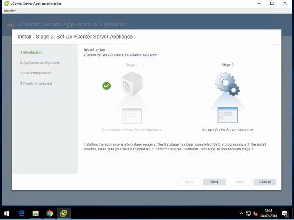The height and width of the screenshot is (220, 294).
Task: Click Stage 1 deploy window thumbnail
Action: (x=132, y=115)
